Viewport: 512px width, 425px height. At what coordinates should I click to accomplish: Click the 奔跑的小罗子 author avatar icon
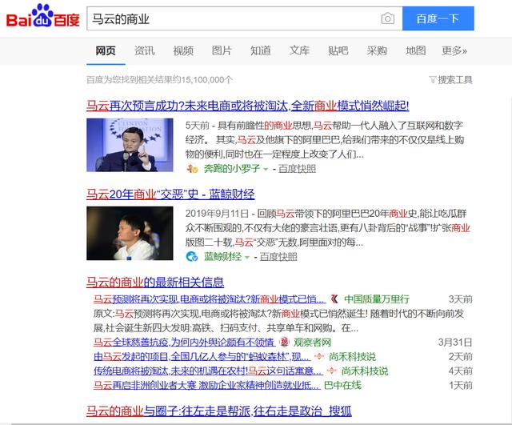point(192,169)
